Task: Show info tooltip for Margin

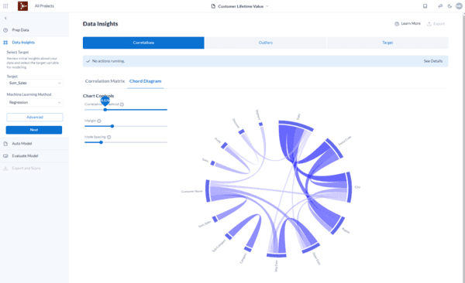Action: (99, 121)
